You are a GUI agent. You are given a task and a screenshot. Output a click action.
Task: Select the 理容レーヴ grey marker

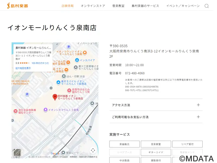coord(63,153)
